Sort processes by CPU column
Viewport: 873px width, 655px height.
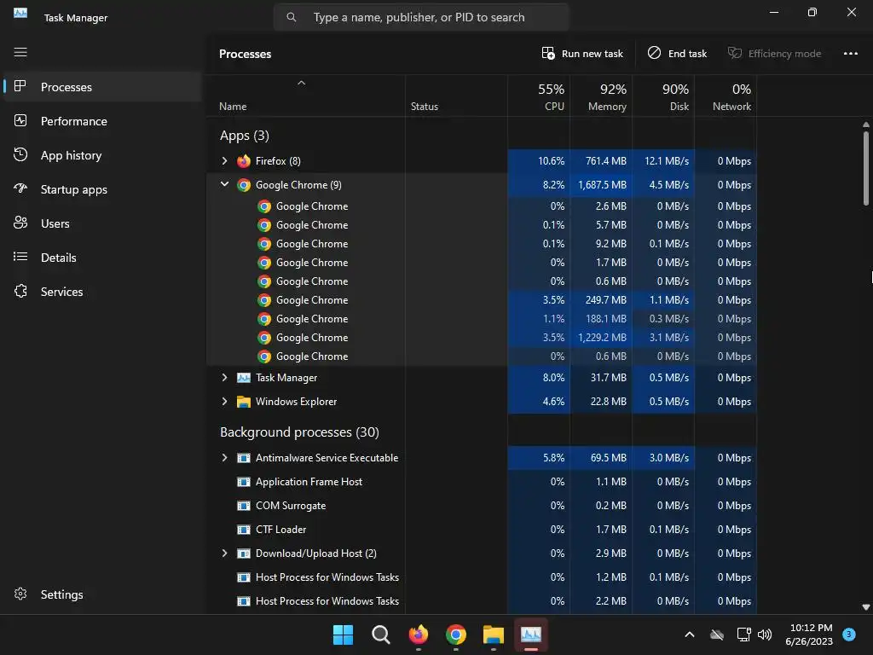pyautogui.click(x=539, y=96)
